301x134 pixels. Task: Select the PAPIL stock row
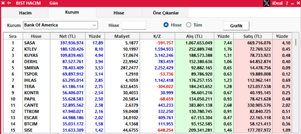tap(148, 99)
